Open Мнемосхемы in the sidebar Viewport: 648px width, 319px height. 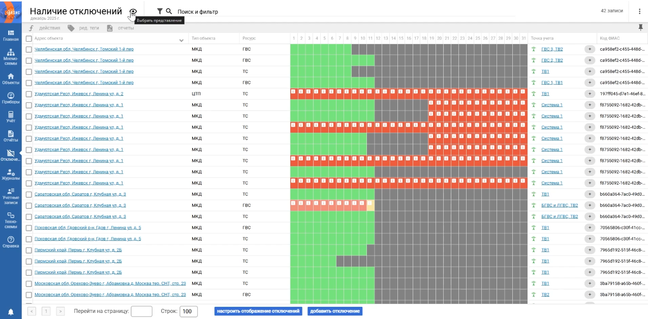pyautogui.click(x=11, y=56)
